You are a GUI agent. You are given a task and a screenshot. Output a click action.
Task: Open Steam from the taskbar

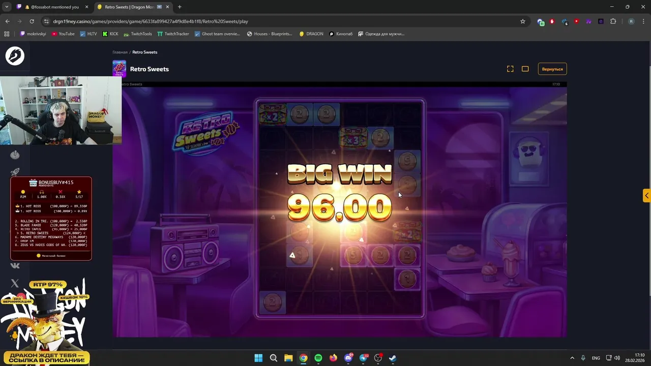tap(393, 358)
